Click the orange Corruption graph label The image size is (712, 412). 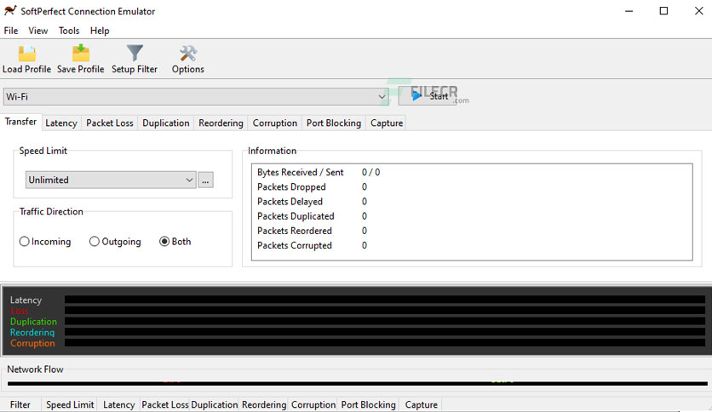[32, 344]
